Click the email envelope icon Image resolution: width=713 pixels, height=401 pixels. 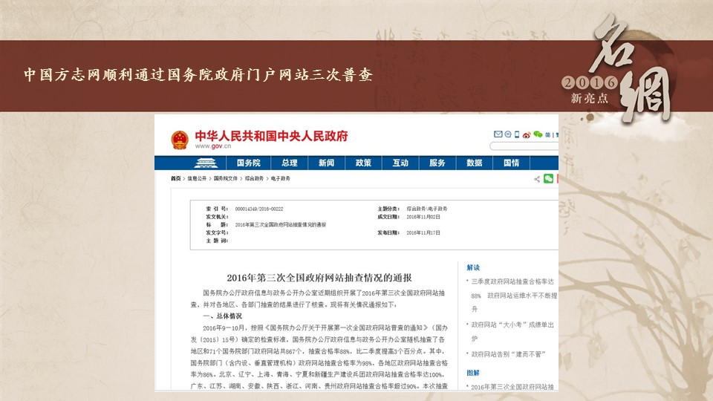point(498,134)
